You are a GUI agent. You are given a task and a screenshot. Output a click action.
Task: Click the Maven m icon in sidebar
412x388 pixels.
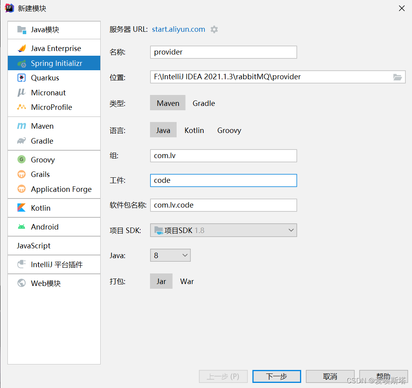pos(22,126)
